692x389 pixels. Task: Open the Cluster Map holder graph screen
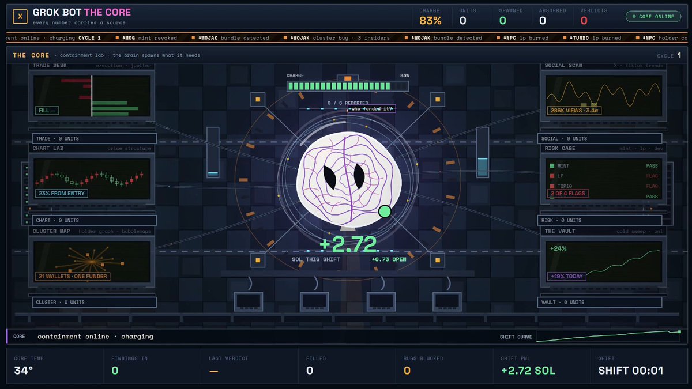pyautogui.click(x=92, y=261)
